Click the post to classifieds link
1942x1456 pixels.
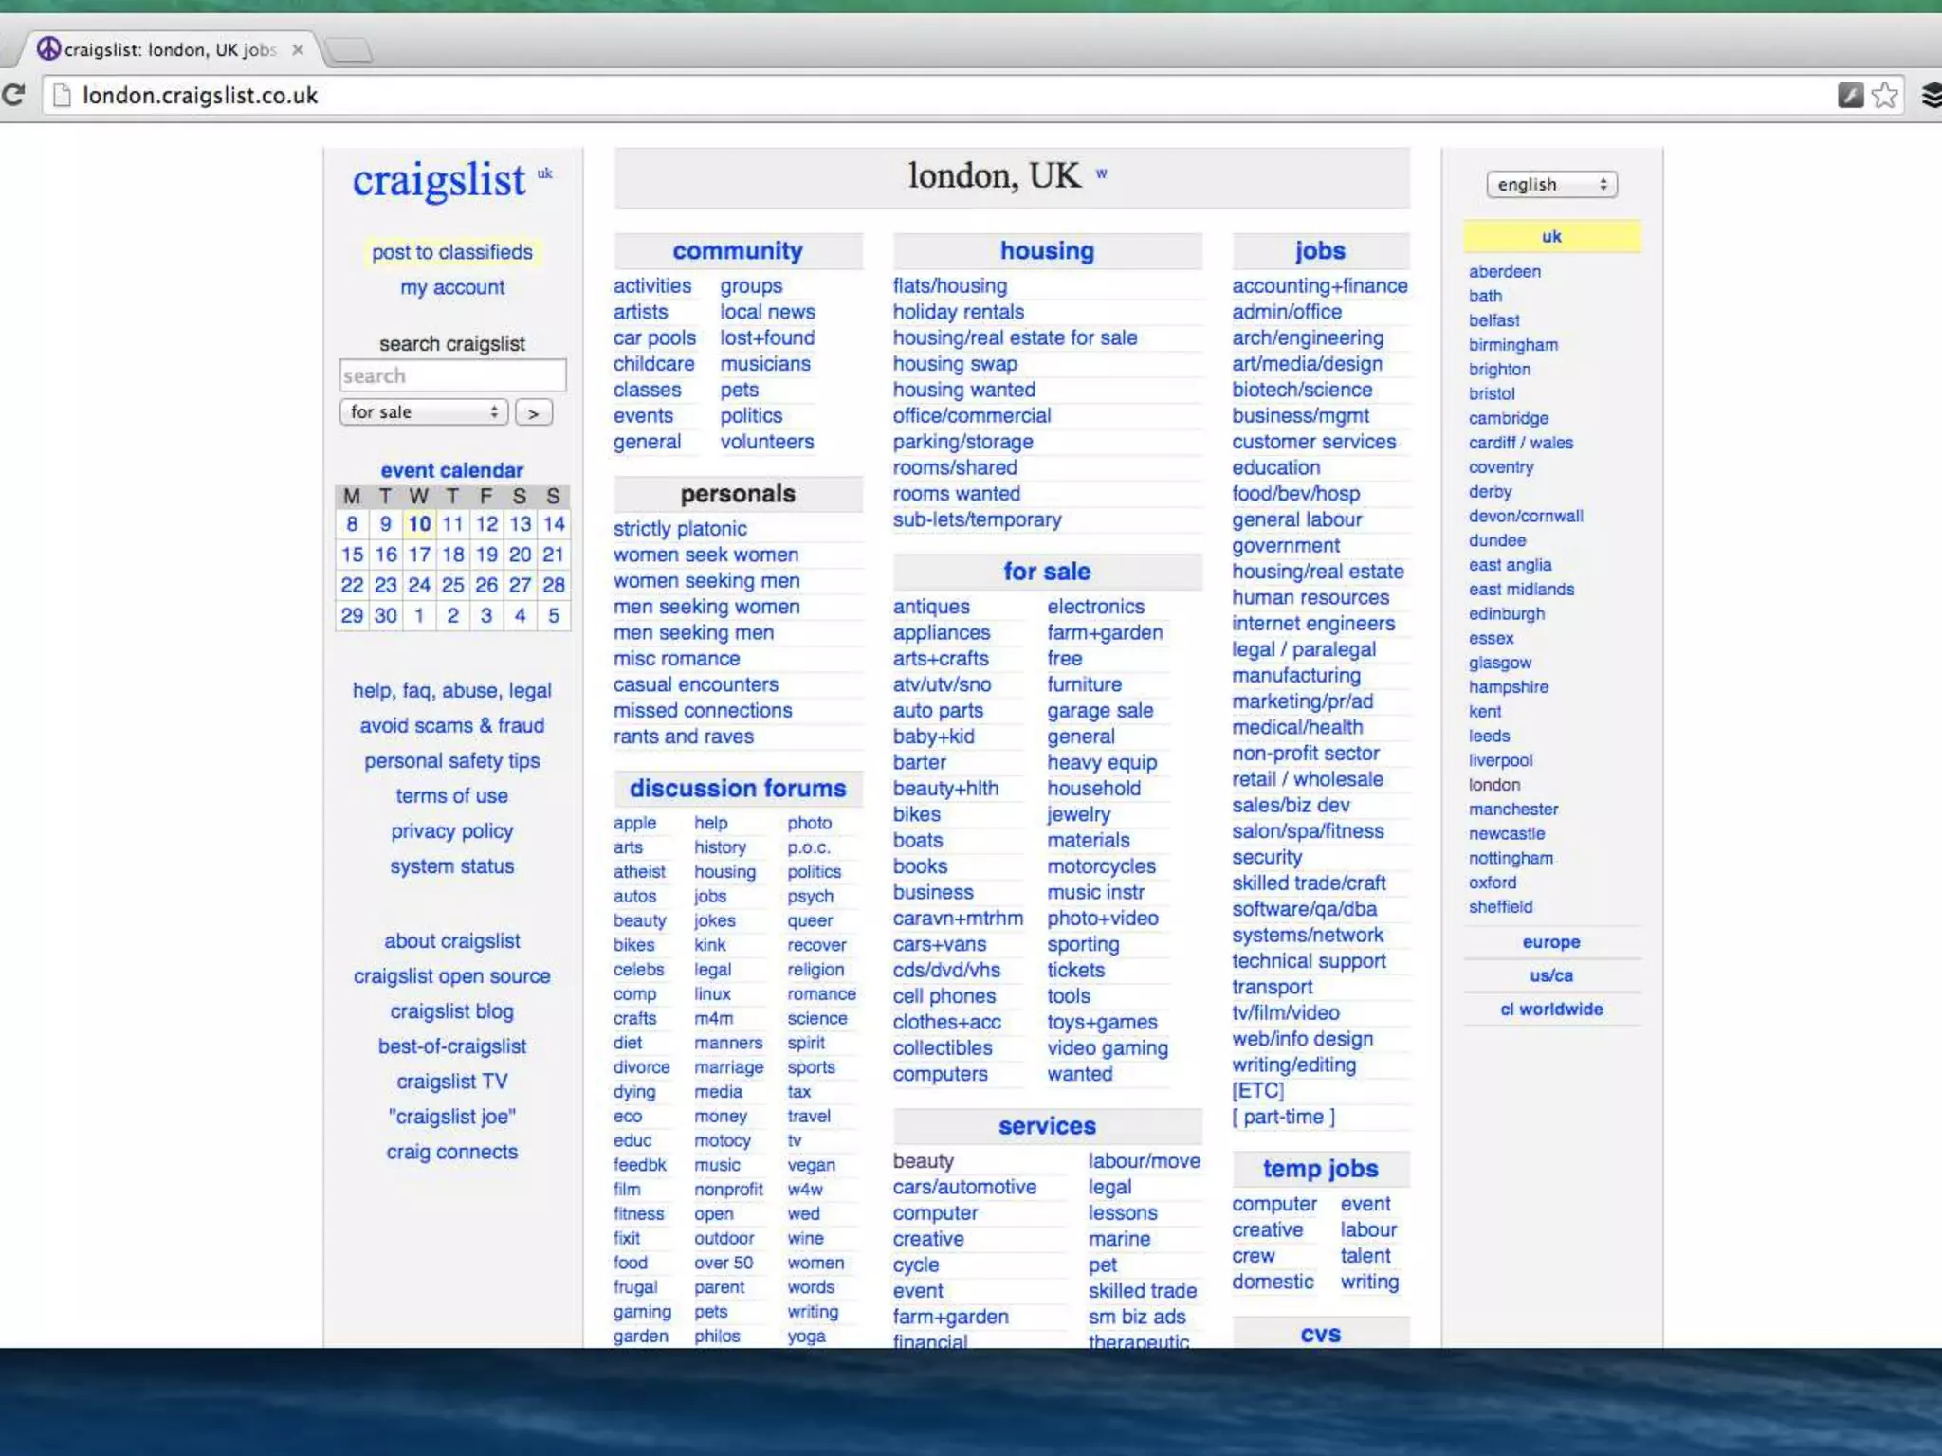click(x=452, y=252)
